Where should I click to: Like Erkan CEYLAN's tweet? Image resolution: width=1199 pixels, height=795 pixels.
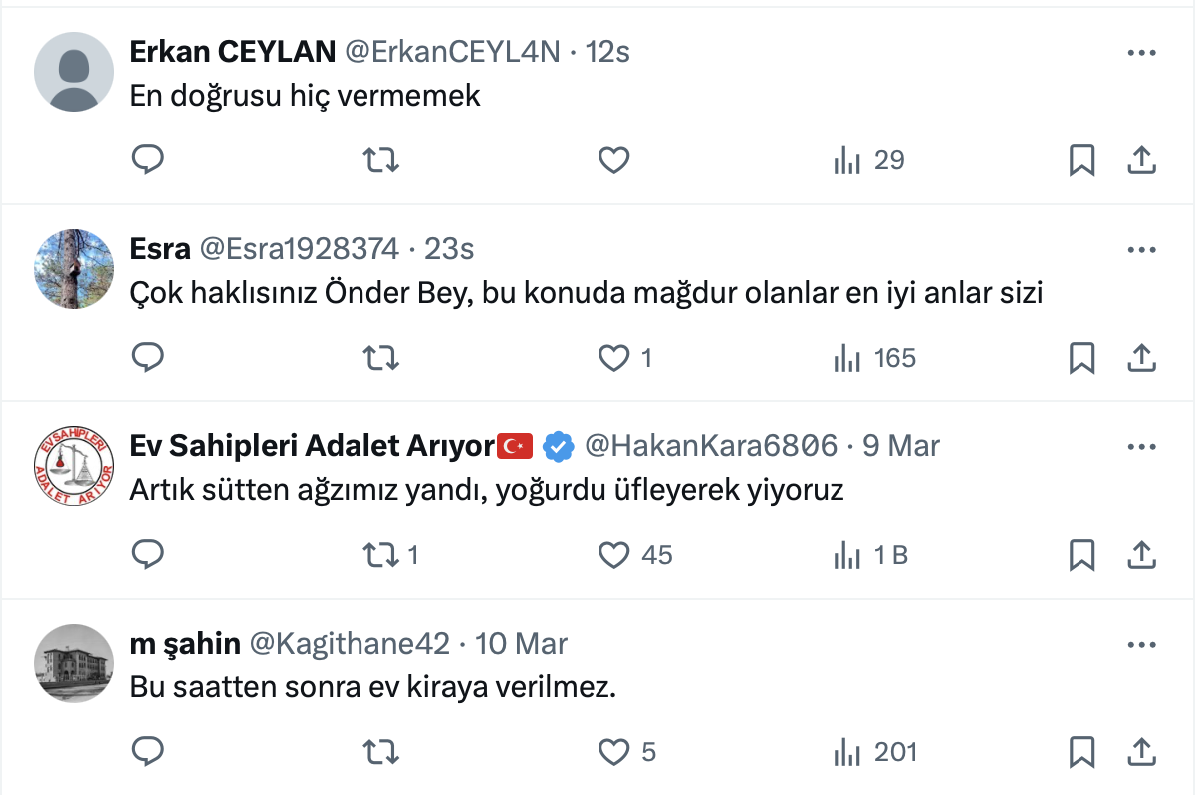pyautogui.click(x=614, y=160)
